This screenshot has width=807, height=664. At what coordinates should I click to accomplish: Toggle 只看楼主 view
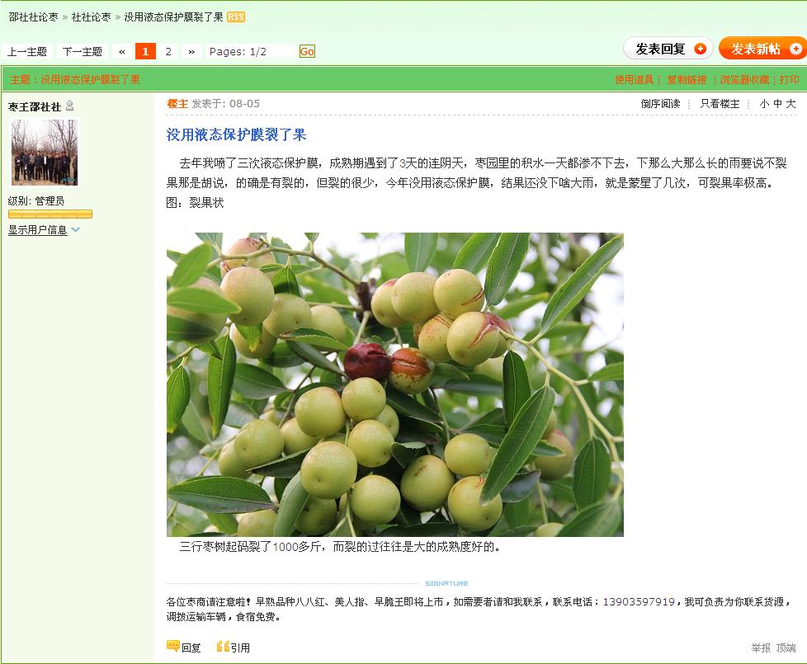click(720, 104)
